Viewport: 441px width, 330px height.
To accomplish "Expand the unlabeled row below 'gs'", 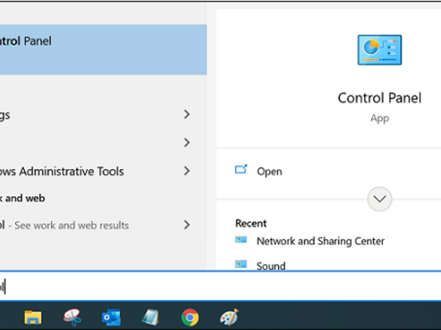I will point(187,142).
